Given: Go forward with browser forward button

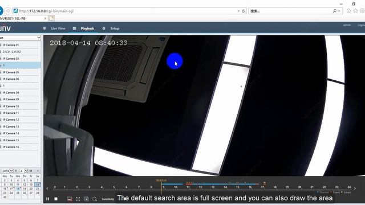Looking at the screenshot, I should (x=8, y=11).
